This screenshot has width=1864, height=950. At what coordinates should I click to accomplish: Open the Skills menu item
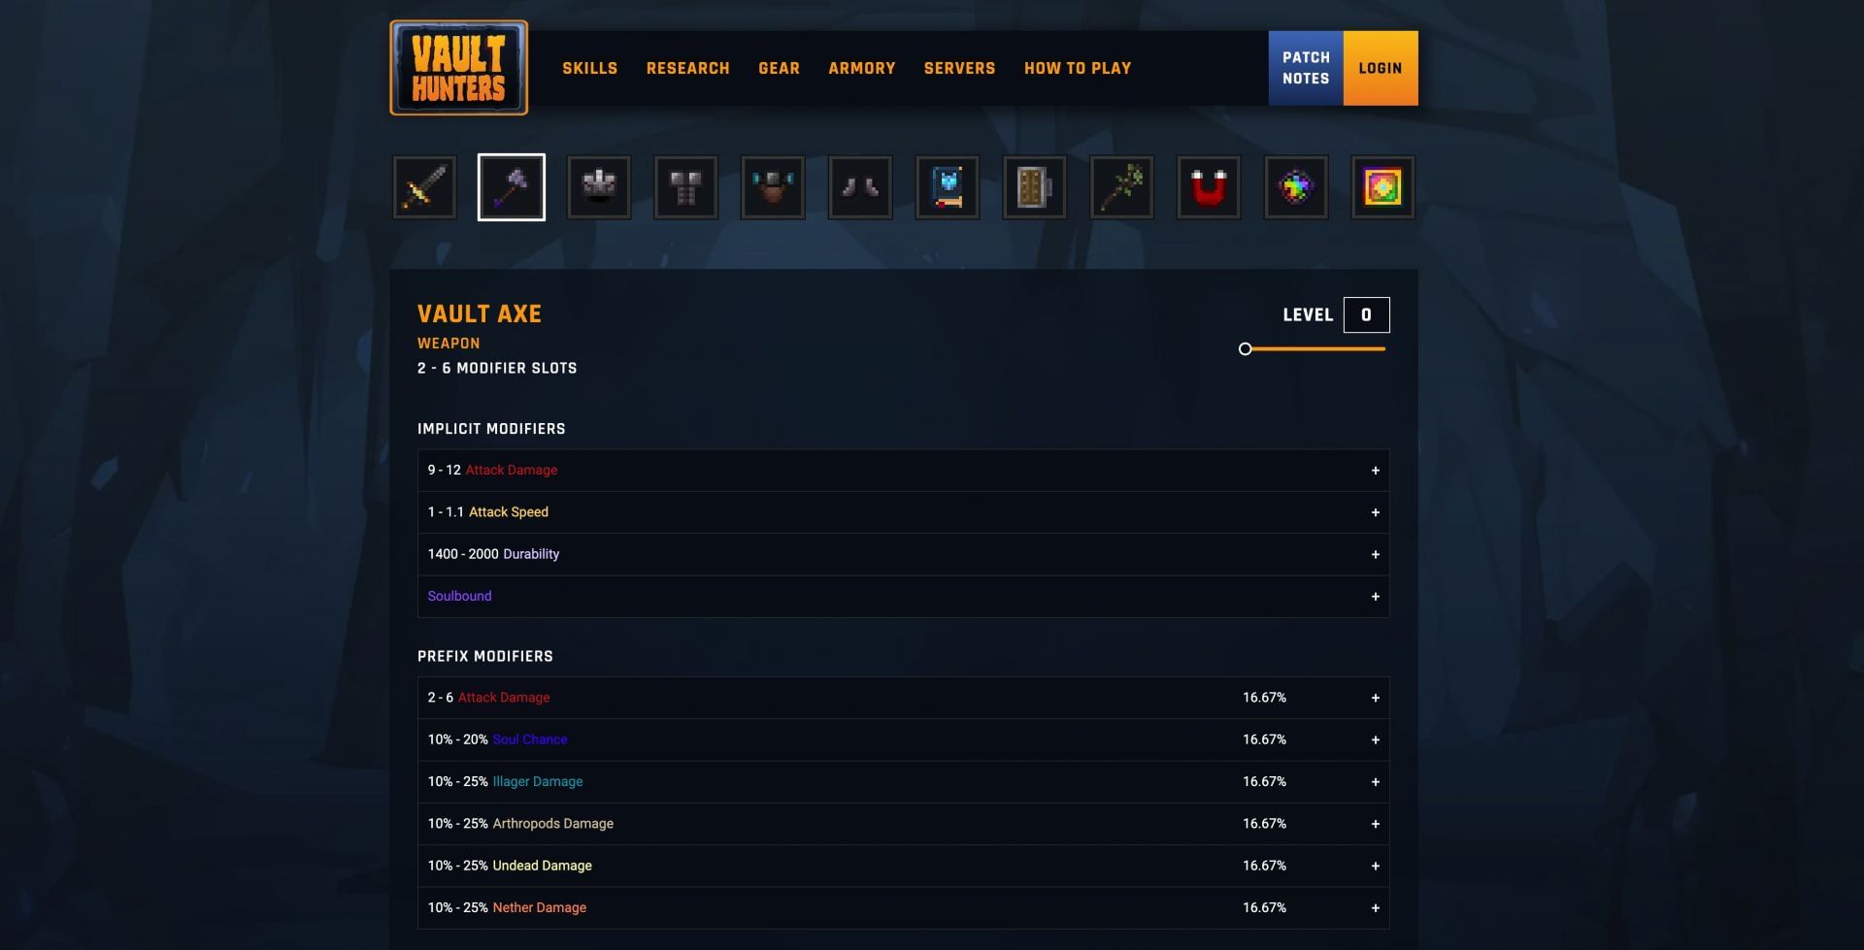pos(590,68)
